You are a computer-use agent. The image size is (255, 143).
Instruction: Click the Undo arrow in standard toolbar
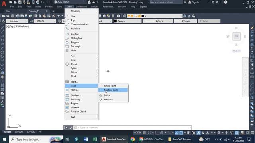click(x=59, y=16)
